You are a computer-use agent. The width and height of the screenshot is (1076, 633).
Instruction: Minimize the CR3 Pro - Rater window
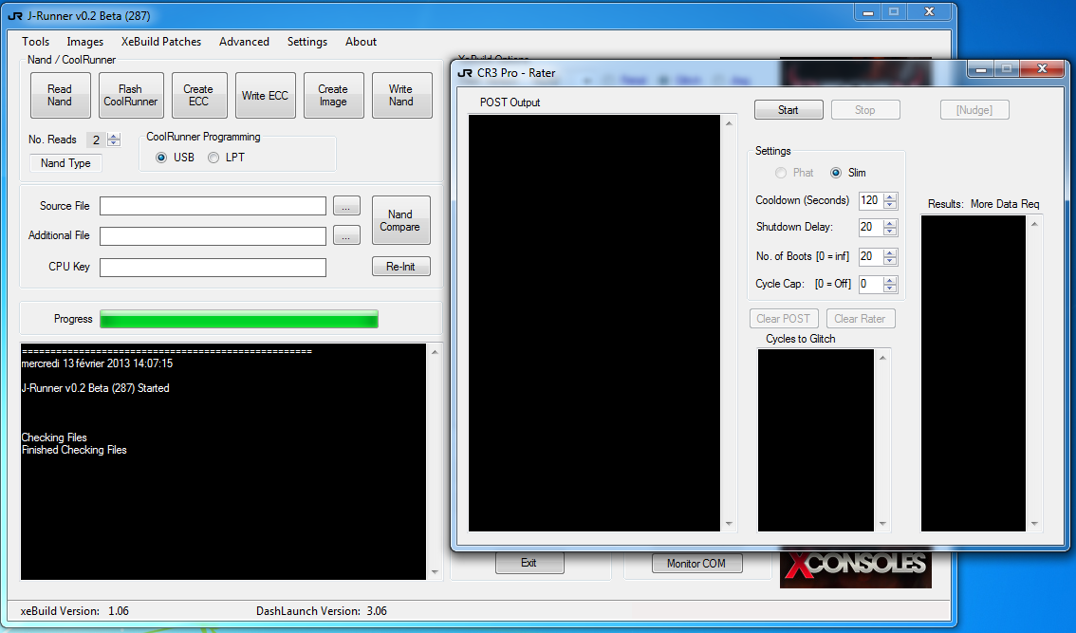click(x=980, y=68)
